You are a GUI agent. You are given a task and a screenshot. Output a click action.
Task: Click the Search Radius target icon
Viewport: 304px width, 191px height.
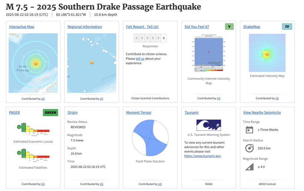point(250,148)
